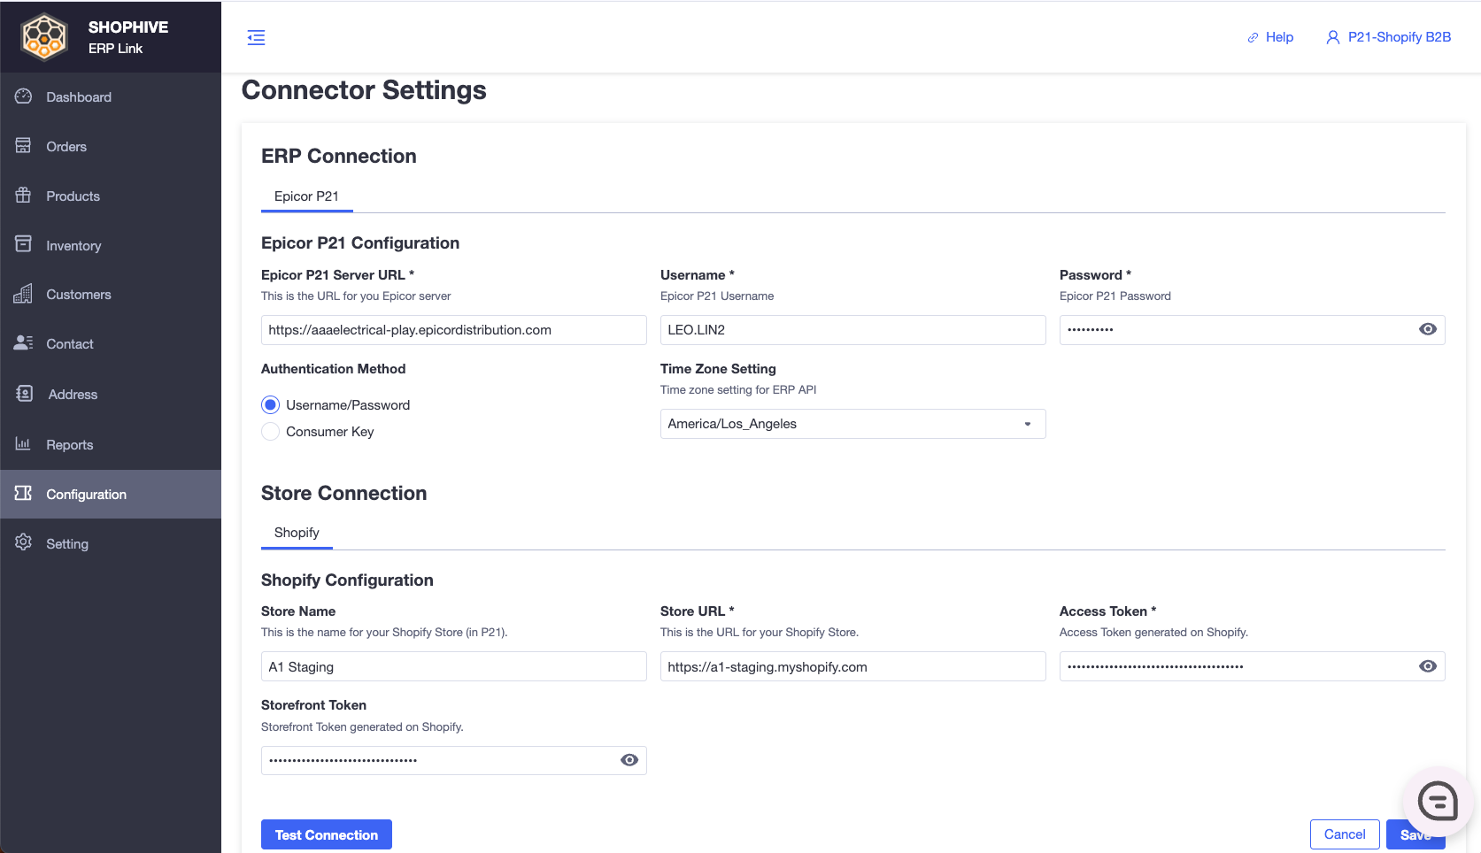Click the Time Zone dropdown arrow
Image resolution: width=1481 pixels, height=853 pixels.
(1028, 424)
